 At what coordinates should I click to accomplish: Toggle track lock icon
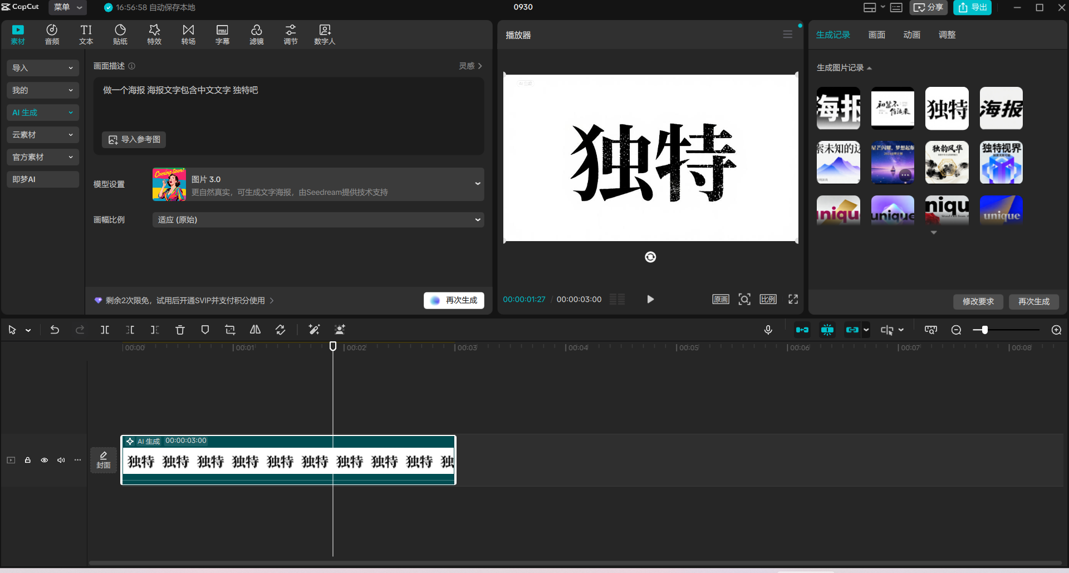click(27, 460)
